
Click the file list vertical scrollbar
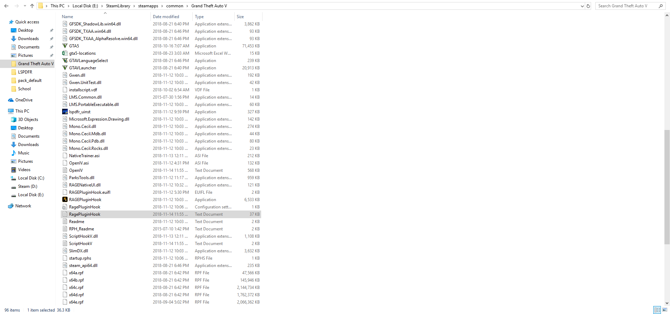pos(667,186)
